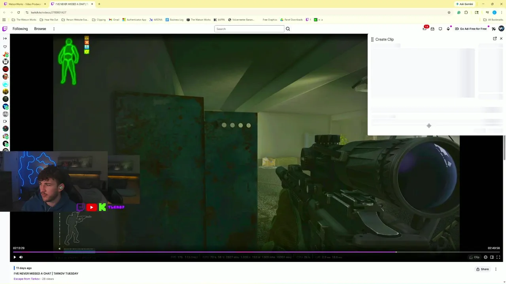
Task: Toggle theatre mode in player
Action: (x=492, y=257)
